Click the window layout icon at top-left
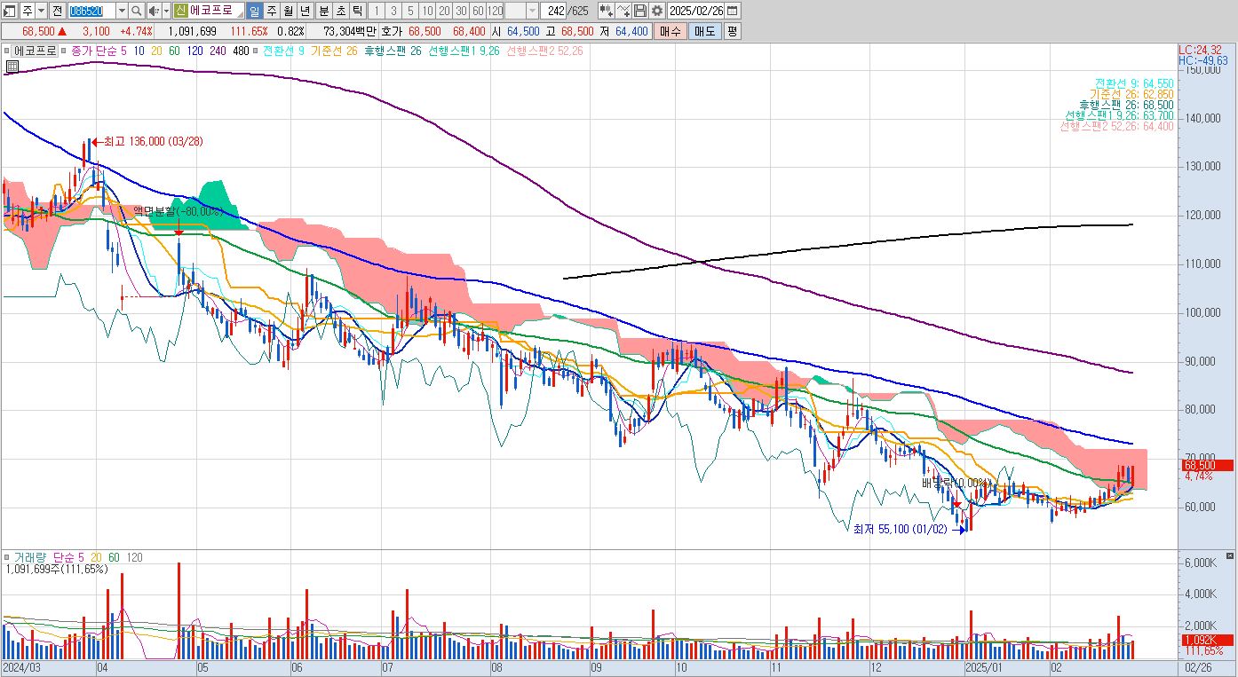 point(10,11)
